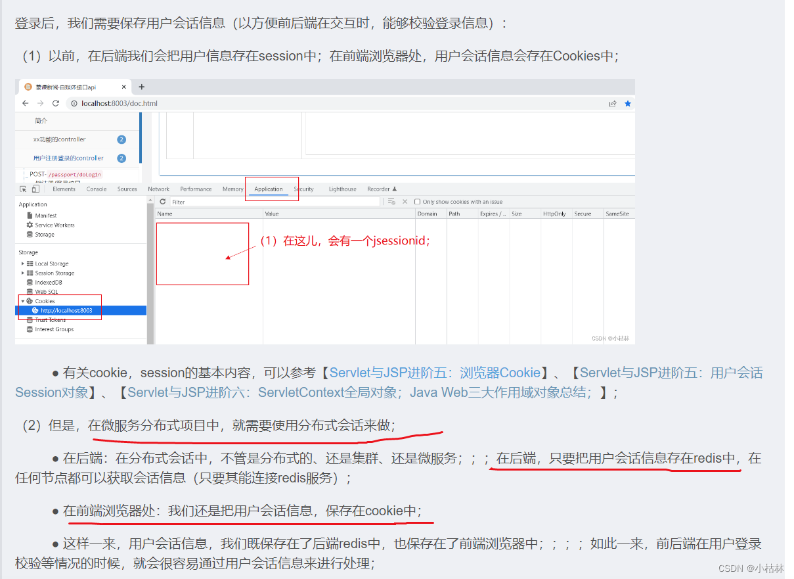This screenshot has height=579, width=794.
Task: Reload the localhost:8003 page
Action: pyautogui.click(x=56, y=103)
